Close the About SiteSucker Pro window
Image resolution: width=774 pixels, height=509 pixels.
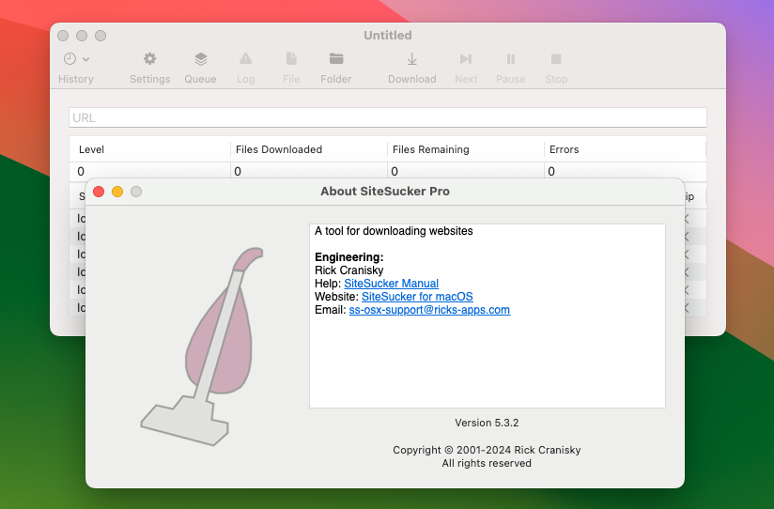tap(99, 192)
